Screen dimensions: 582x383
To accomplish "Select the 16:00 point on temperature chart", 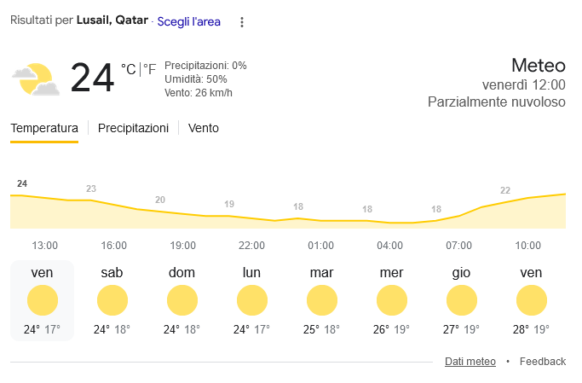I will point(113,246).
